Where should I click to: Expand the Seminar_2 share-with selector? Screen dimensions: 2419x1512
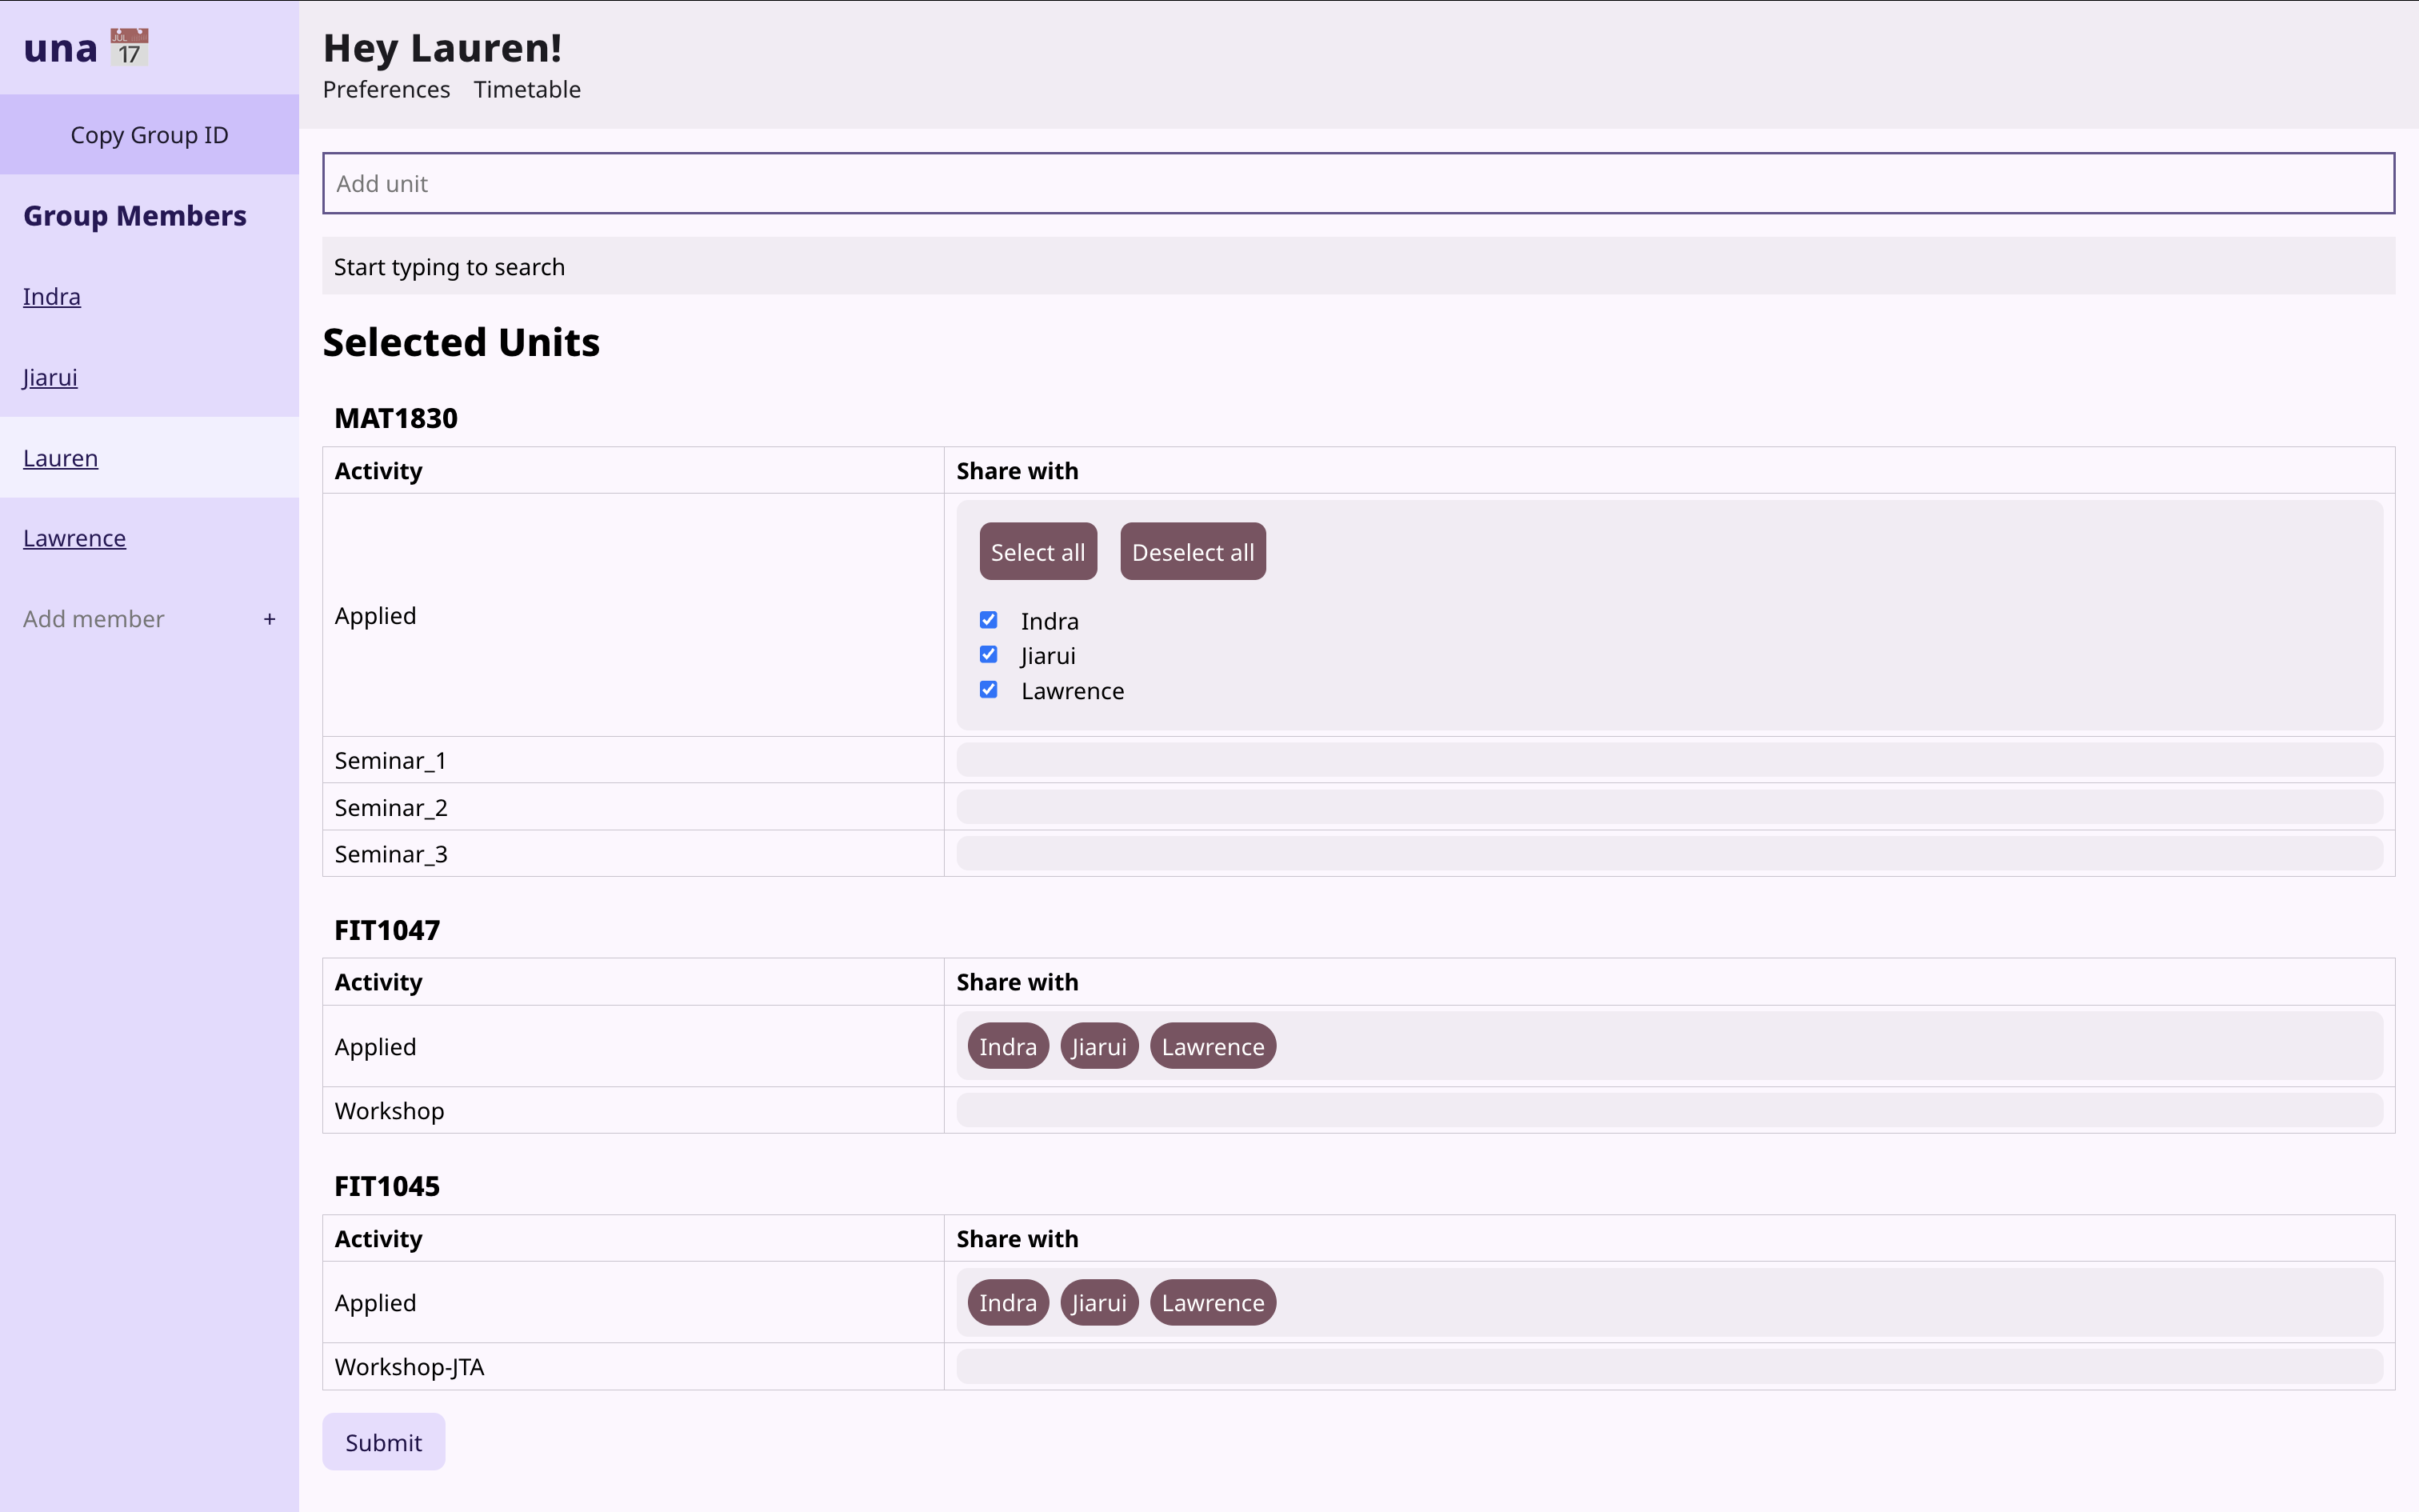pos(1669,807)
